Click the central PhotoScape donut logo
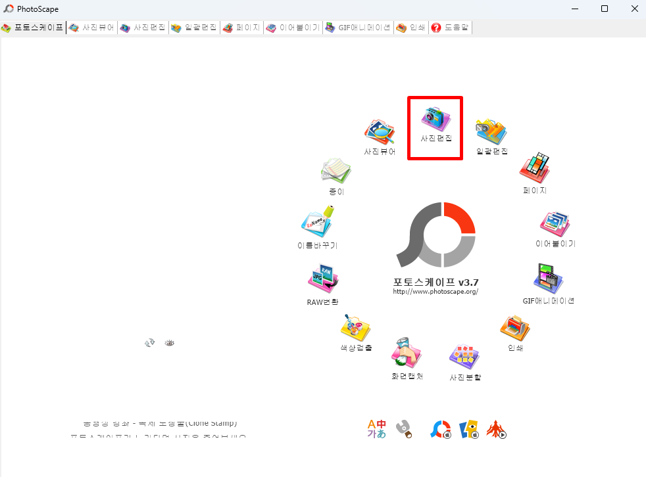 coord(437,235)
